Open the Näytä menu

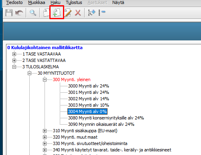[118, 2]
